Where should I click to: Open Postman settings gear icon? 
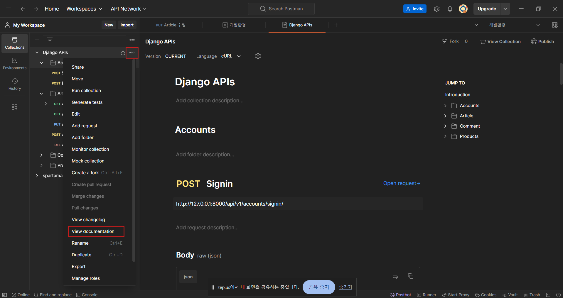[437, 9]
